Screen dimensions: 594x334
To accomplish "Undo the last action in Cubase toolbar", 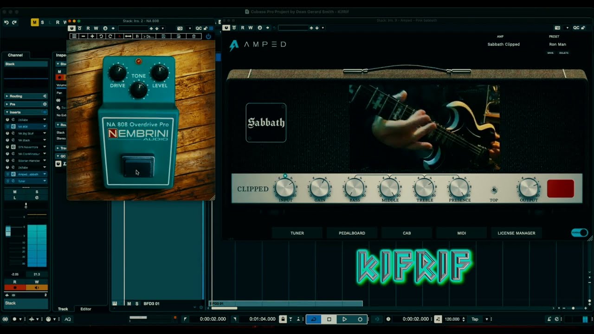I will click(x=6, y=22).
